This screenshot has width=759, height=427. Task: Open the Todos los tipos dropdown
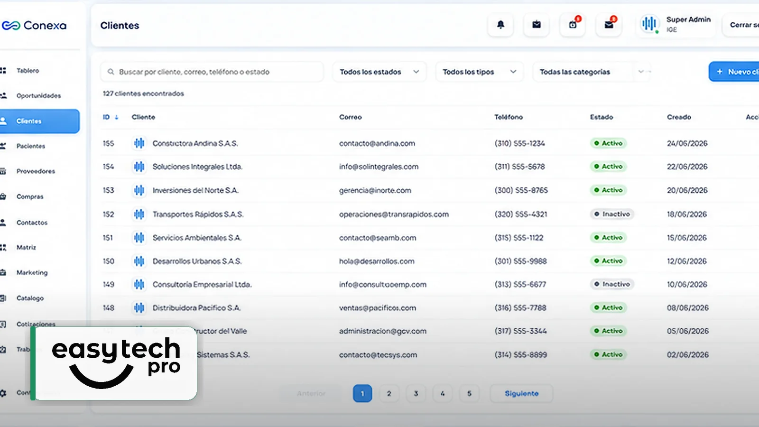[480, 72]
